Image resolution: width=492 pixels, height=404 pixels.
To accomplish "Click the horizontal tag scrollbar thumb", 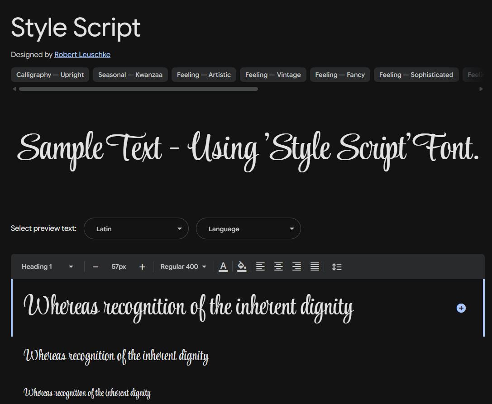I will click(139, 89).
